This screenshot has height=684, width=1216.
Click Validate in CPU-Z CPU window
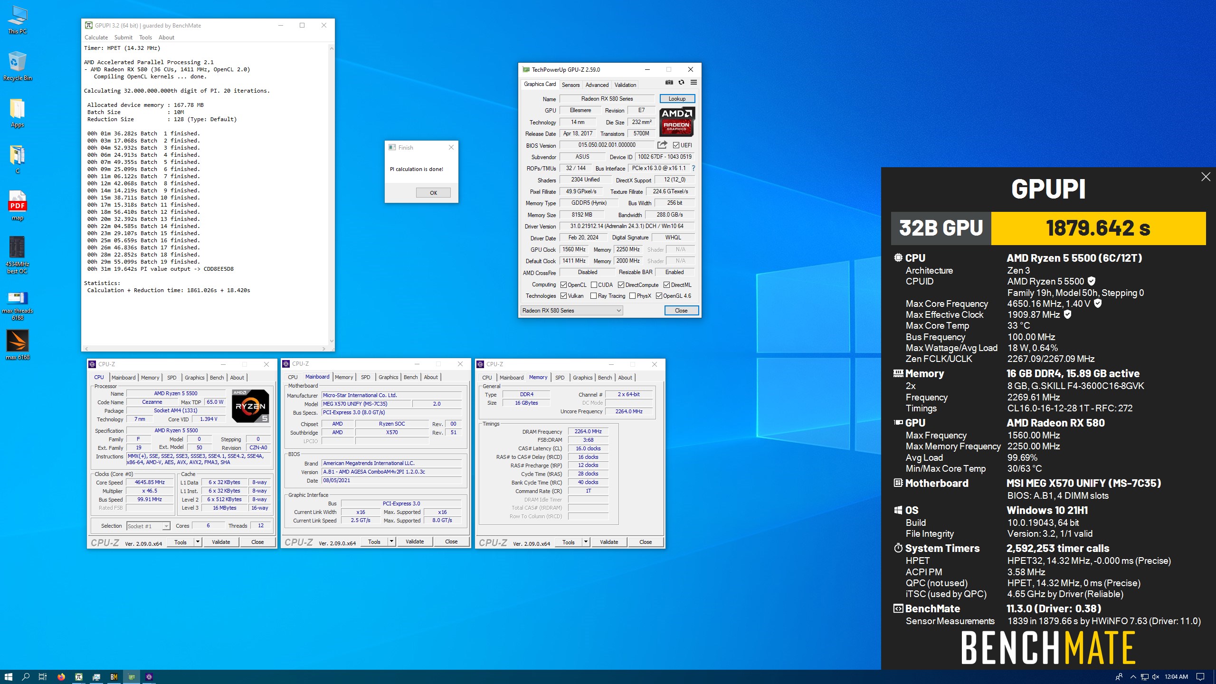point(221,542)
